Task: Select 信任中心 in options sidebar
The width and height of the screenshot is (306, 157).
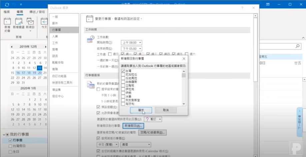Action: 64,96
